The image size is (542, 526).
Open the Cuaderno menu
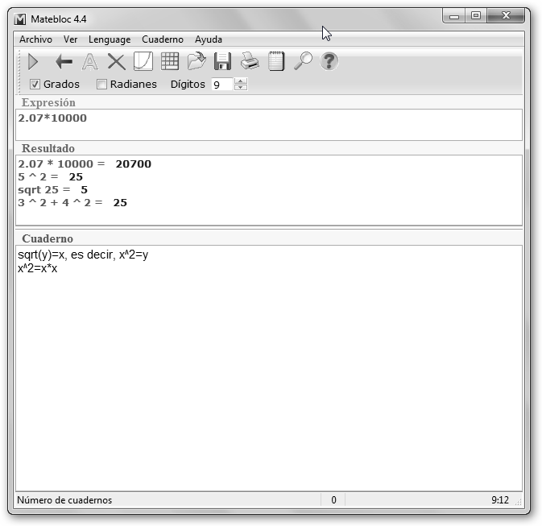162,39
